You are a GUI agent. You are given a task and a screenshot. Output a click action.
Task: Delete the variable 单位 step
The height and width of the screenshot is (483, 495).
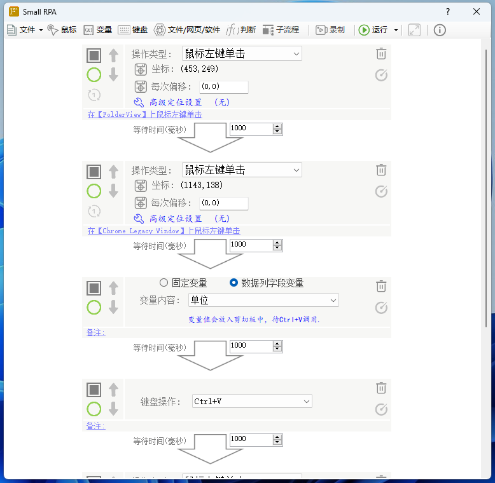381,286
